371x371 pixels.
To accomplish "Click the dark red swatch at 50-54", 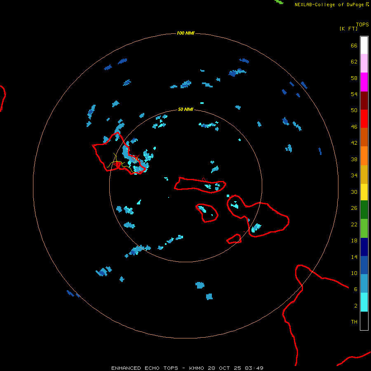I will [364, 100].
